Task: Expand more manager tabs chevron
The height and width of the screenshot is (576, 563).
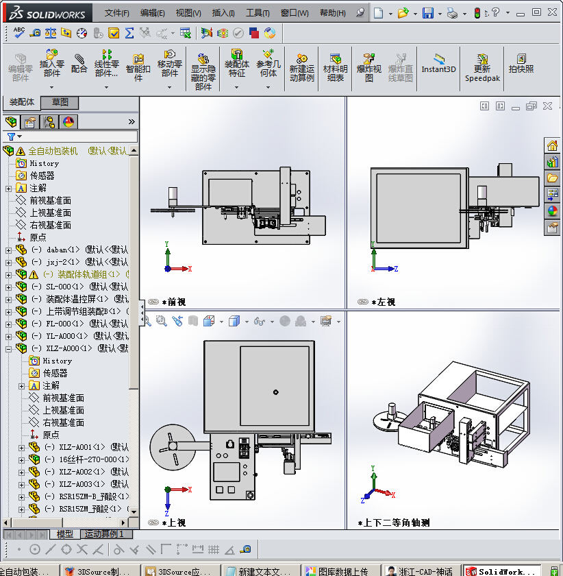Action: [x=132, y=121]
